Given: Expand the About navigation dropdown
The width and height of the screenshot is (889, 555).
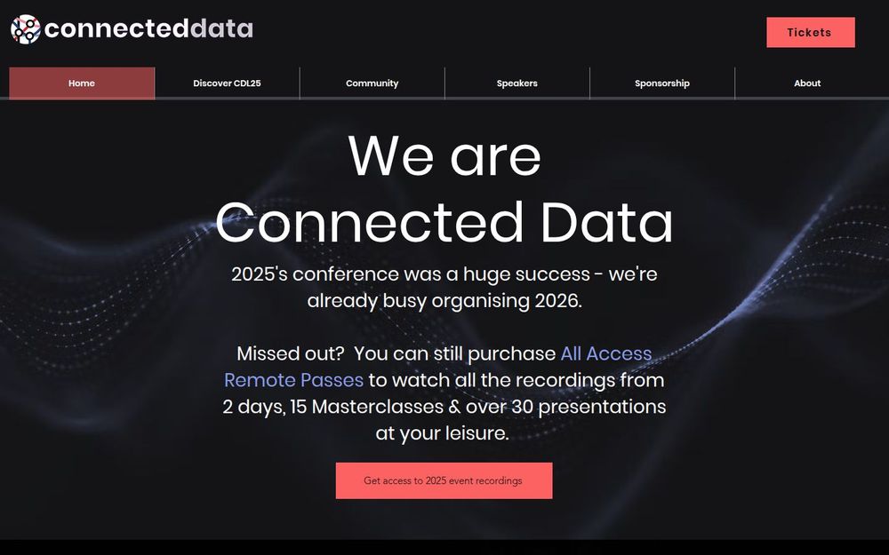Looking at the screenshot, I should [807, 83].
